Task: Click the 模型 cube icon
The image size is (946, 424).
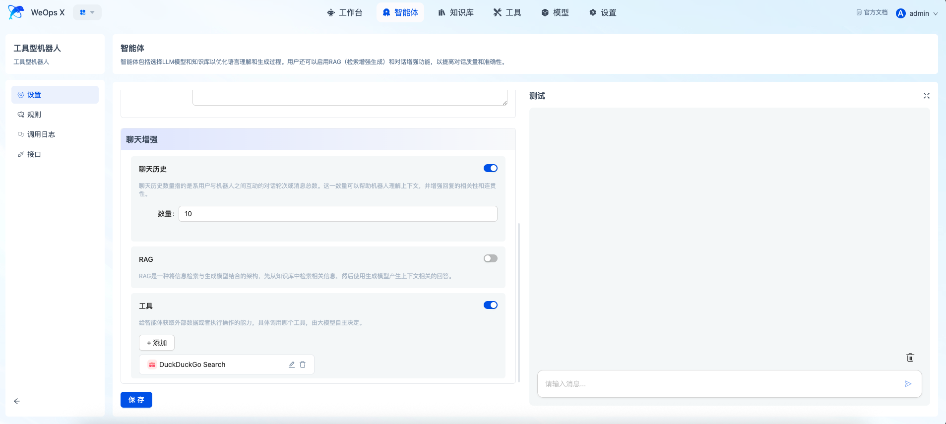Action: (545, 13)
